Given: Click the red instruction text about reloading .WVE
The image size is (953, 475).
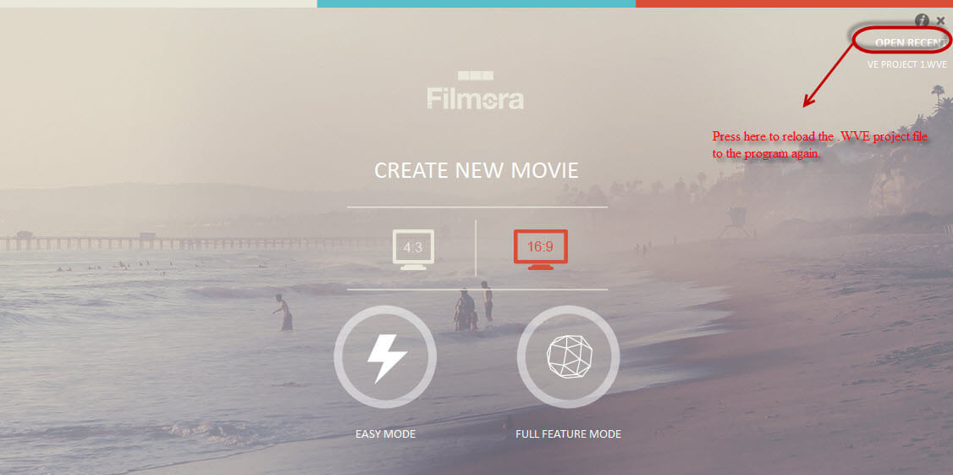Looking at the screenshot, I should tap(820, 146).
